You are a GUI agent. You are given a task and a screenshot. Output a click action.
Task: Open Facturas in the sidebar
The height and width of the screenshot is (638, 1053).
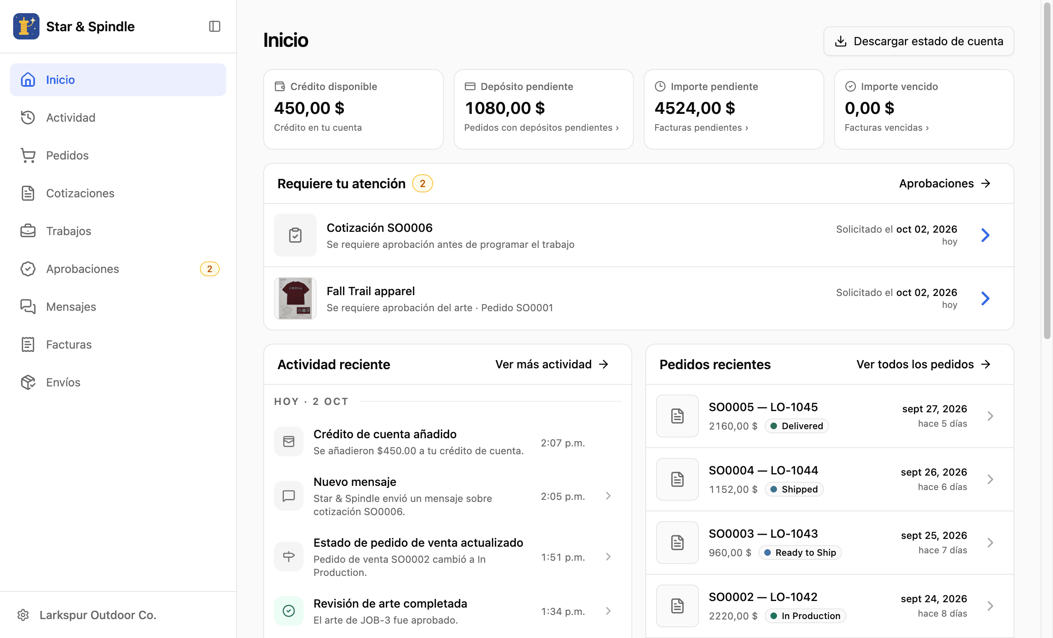tap(118, 344)
